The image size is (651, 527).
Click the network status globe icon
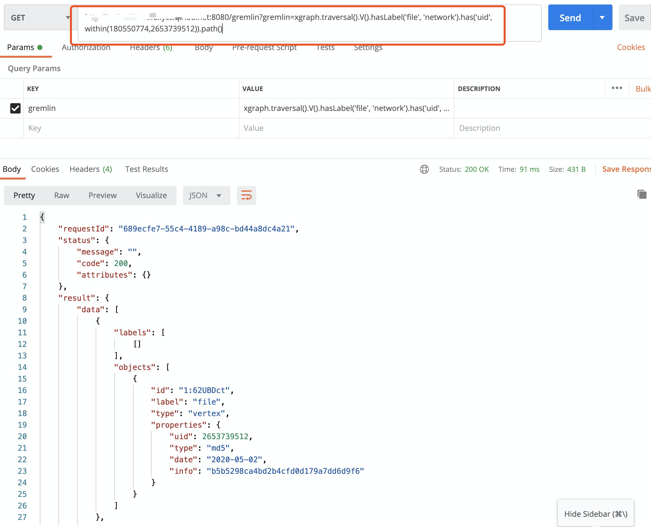[x=424, y=169]
